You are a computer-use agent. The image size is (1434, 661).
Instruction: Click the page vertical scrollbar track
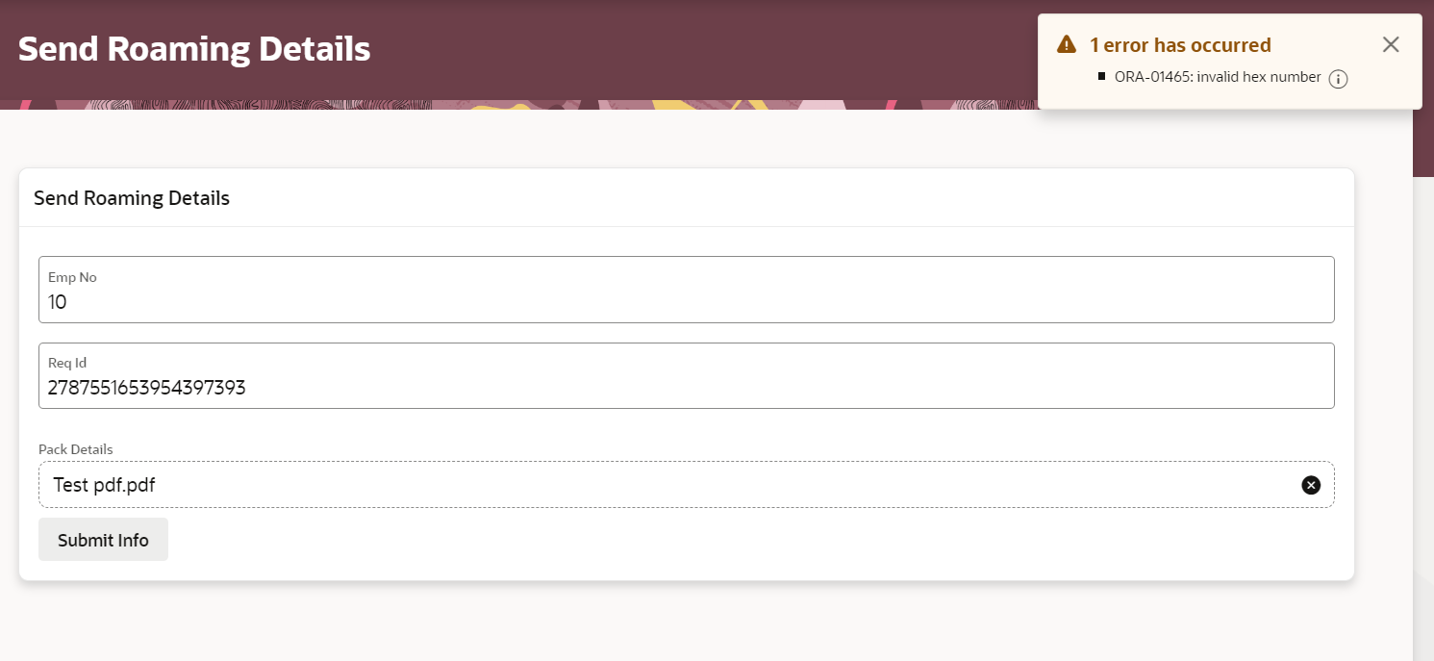click(x=1423, y=419)
